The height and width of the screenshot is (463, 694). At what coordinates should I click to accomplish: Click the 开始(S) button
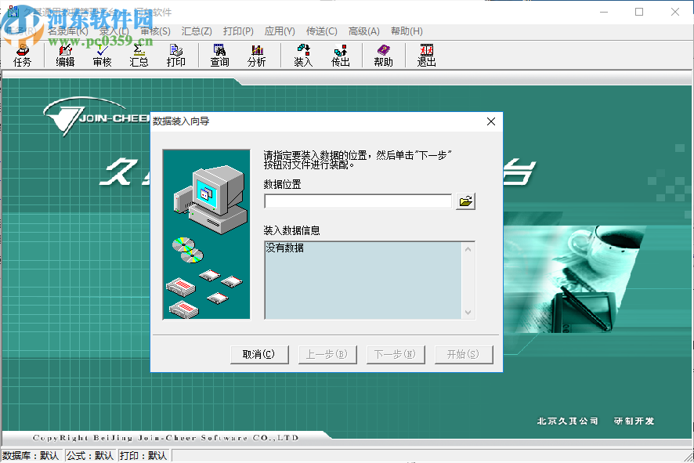[464, 355]
